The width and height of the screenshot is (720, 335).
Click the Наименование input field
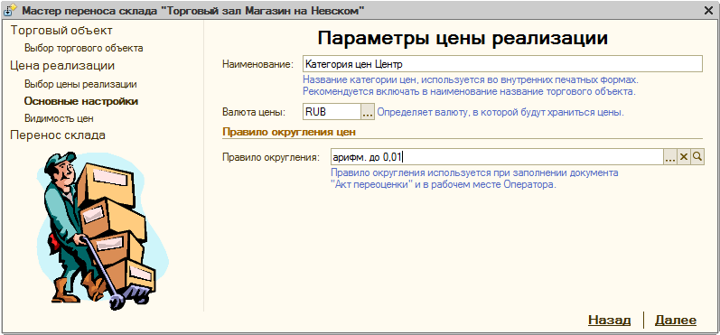[x=502, y=64]
